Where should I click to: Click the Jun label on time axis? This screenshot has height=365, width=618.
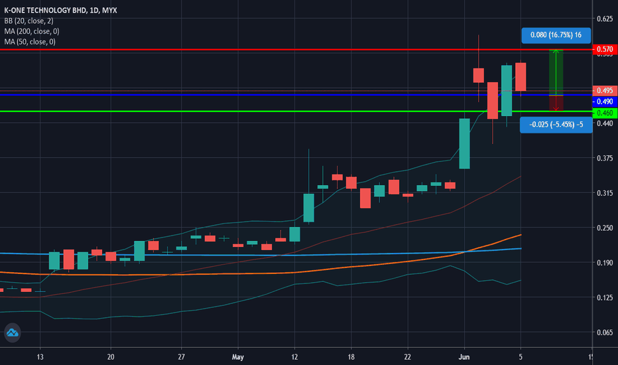pos(464,357)
